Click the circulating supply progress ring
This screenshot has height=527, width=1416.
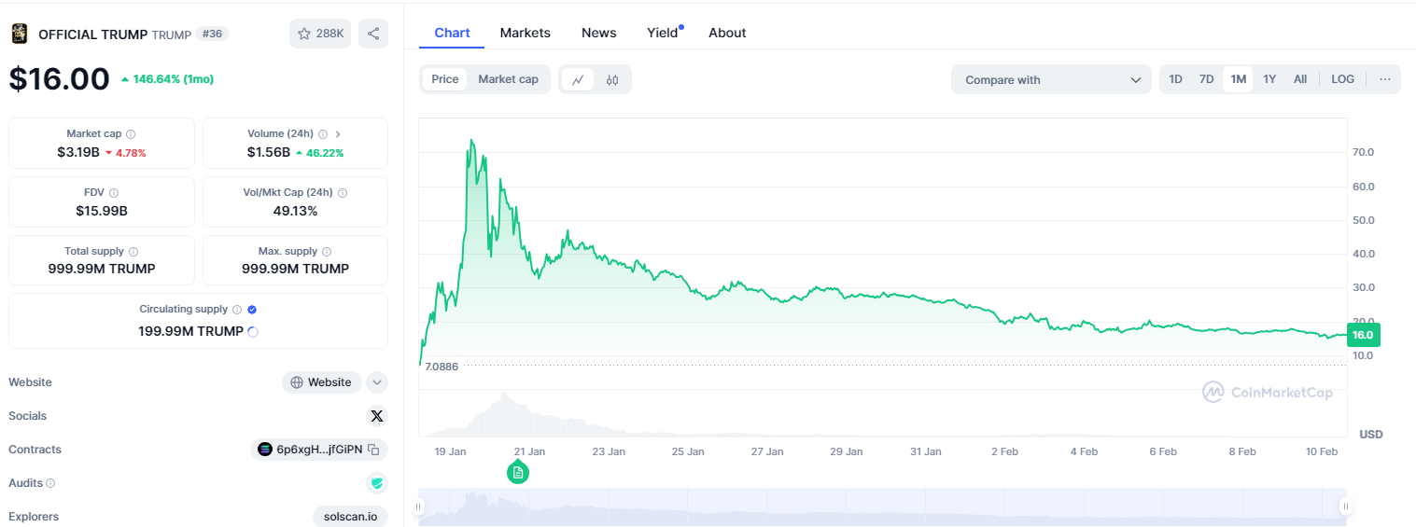(x=253, y=331)
